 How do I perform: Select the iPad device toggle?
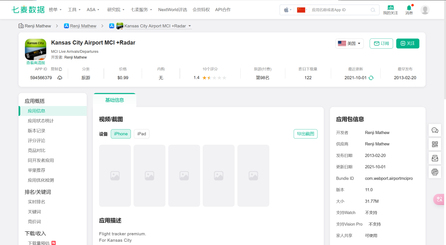tap(142, 134)
